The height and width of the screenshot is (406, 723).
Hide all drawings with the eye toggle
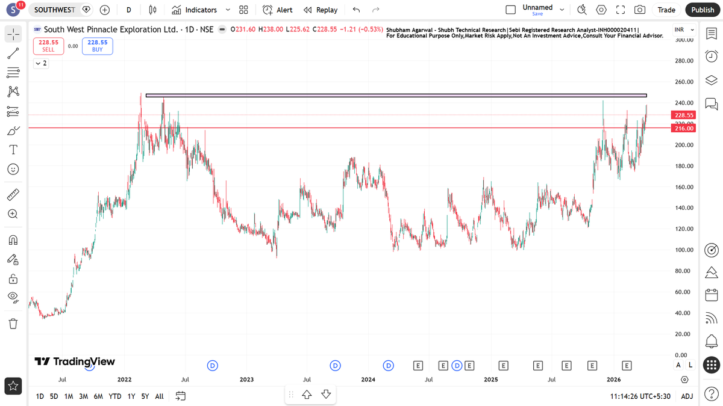click(13, 297)
